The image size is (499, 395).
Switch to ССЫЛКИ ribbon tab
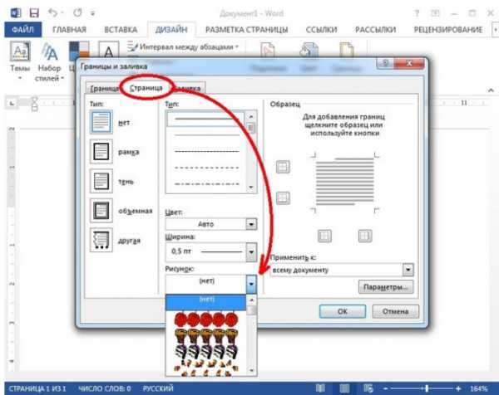coord(321,30)
